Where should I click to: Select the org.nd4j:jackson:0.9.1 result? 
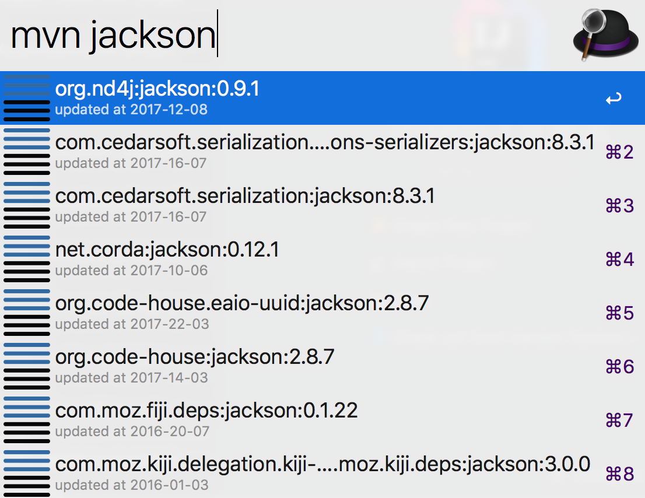322,98
